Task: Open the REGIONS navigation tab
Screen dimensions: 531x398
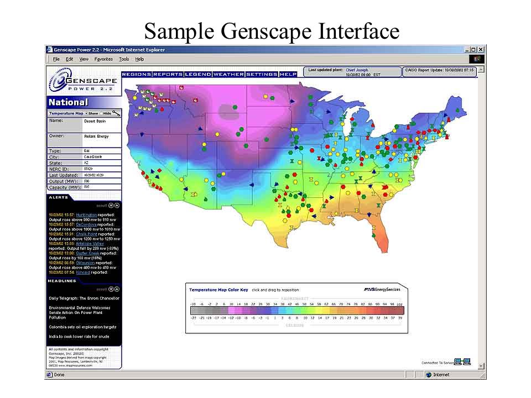Action: pyautogui.click(x=137, y=74)
